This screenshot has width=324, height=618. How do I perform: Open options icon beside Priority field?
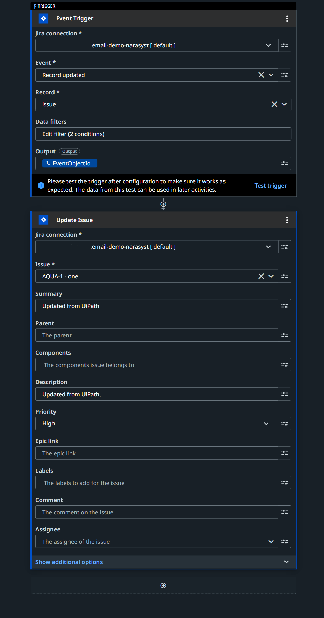[x=285, y=424]
